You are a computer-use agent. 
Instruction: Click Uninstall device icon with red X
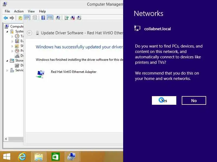(x=73, y=18)
